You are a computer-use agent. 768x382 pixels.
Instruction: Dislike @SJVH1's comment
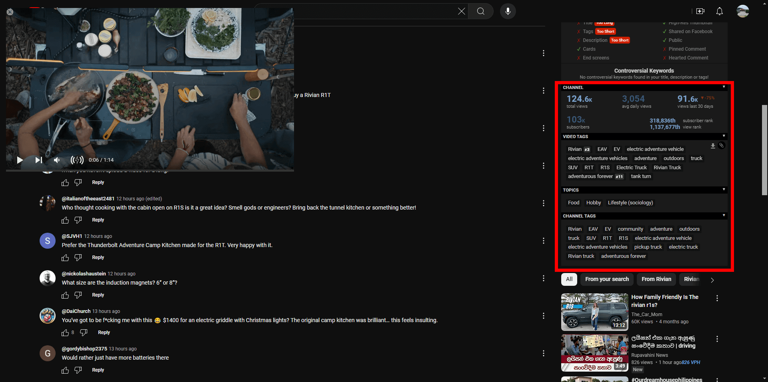click(78, 258)
